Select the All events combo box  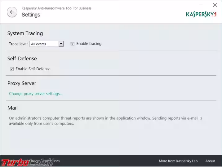pos(47,44)
